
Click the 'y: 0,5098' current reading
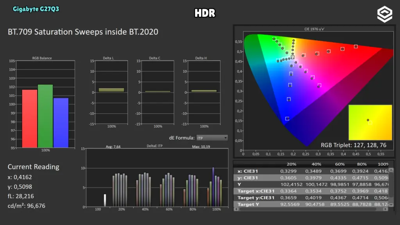click(20, 187)
